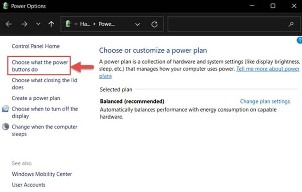Screen dimensions: 302x192
Task: Go to Control Panel Home
Action: (36, 46)
